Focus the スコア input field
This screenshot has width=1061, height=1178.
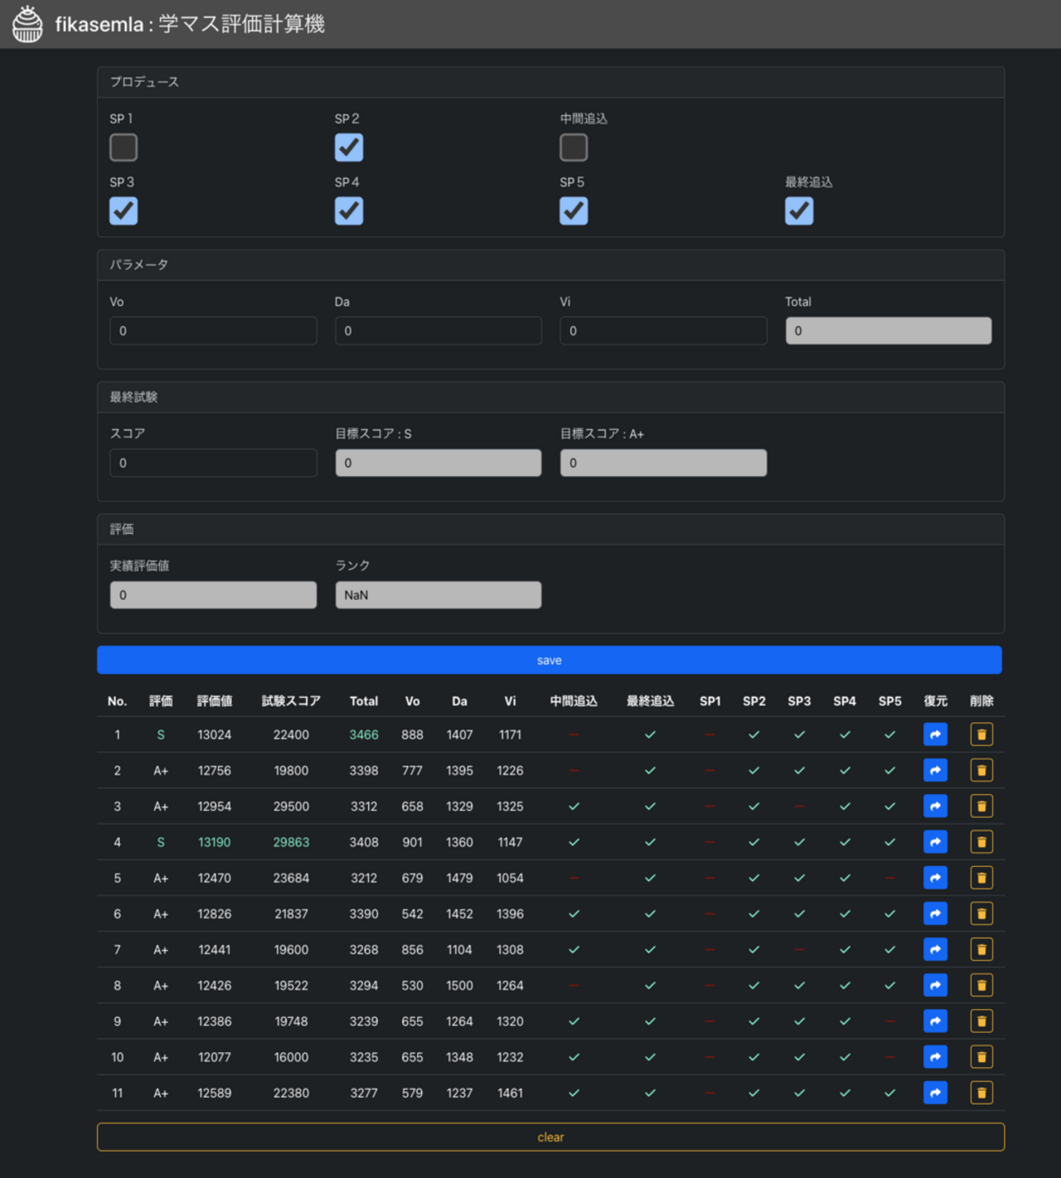coord(213,463)
